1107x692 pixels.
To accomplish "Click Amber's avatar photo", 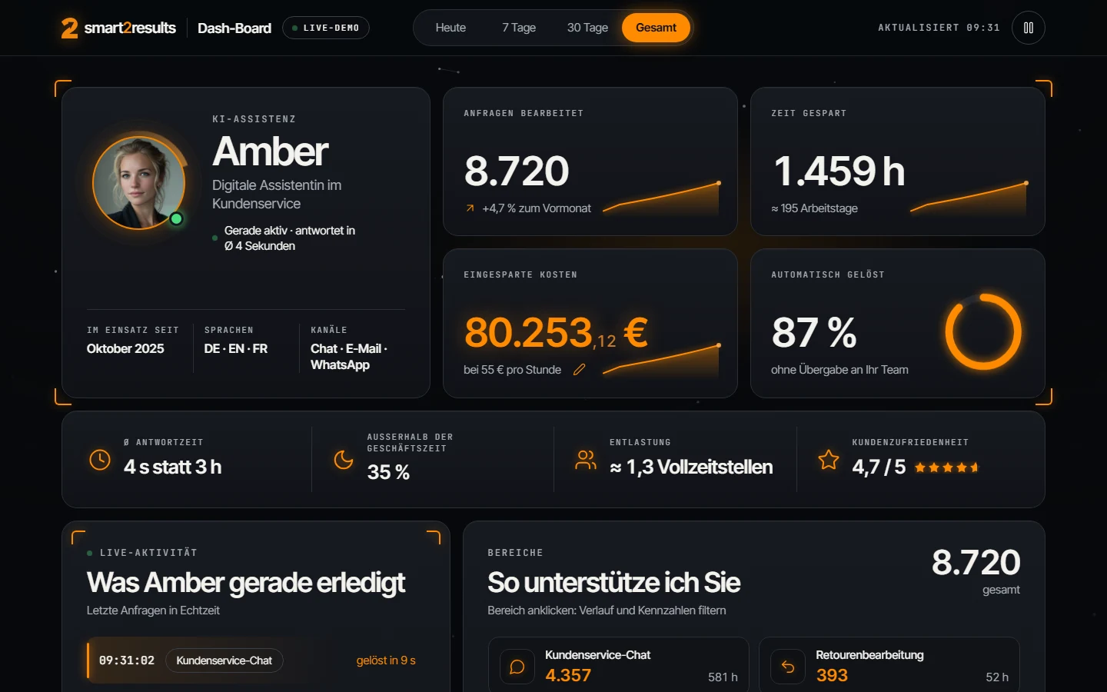I will tap(139, 183).
